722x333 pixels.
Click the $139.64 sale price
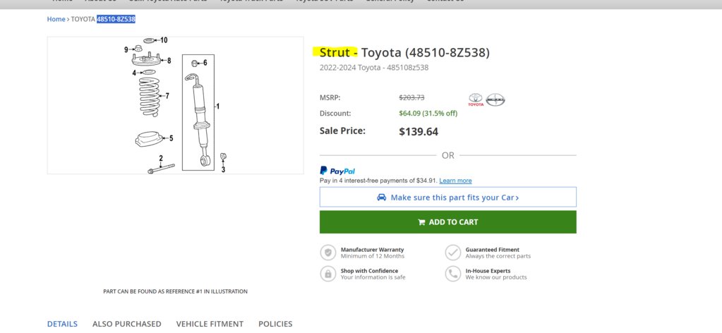[x=419, y=132]
